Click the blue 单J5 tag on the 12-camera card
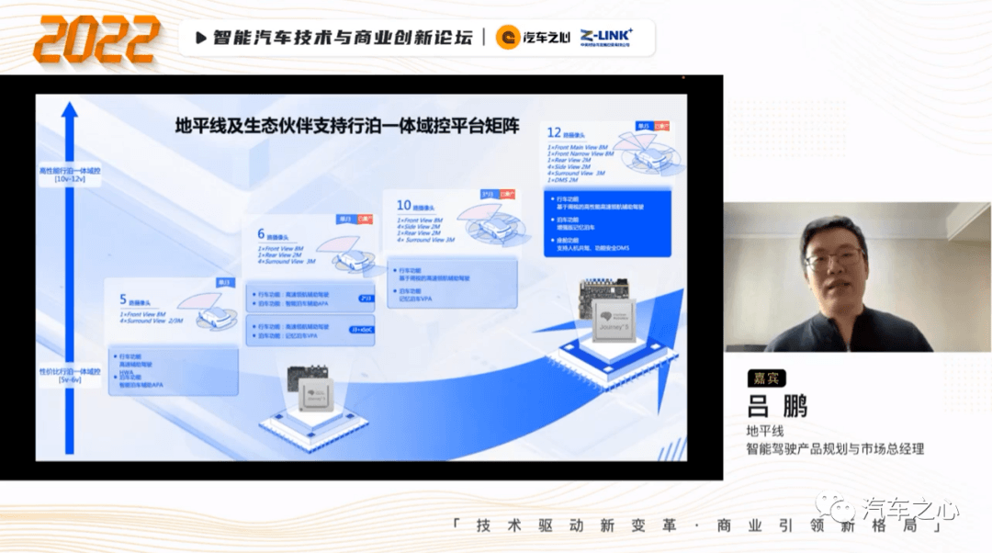 [x=643, y=126]
